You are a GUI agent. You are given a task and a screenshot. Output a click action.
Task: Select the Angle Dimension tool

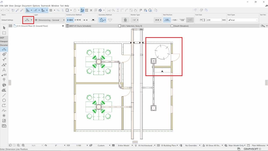[4, 65]
